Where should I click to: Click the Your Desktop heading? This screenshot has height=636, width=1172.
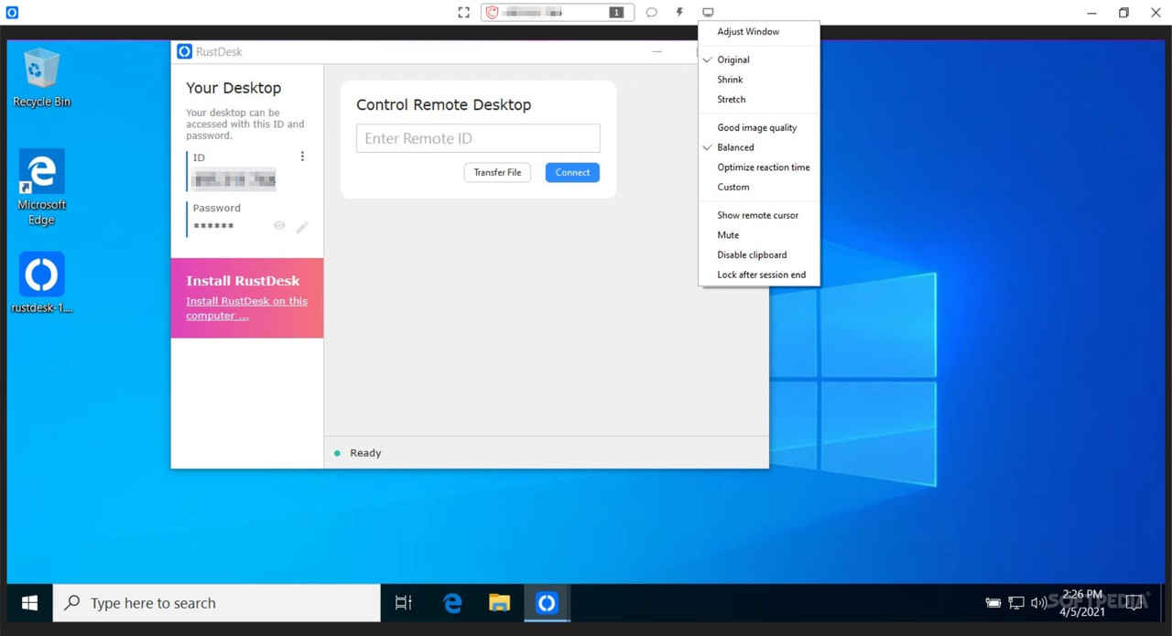(x=233, y=88)
